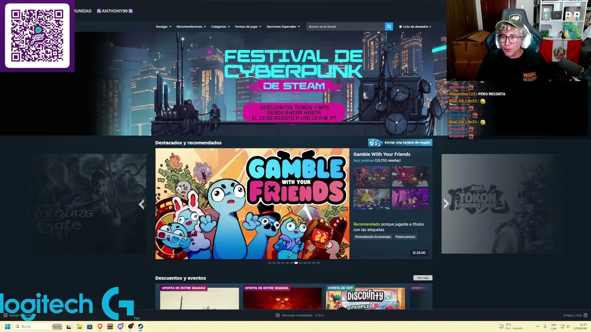591x332 pixels.
Task: Select the highlighted carousel page dot
Action: pos(296,263)
